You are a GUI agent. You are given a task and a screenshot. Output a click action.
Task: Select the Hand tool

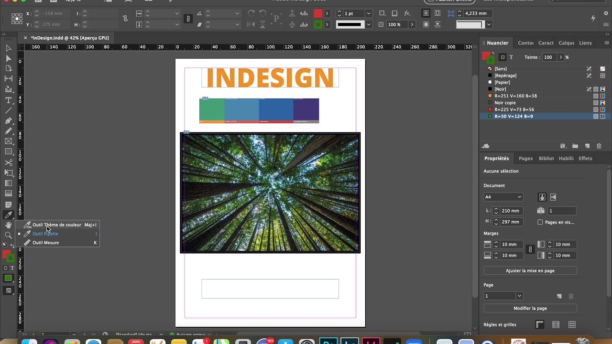point(9,225)
